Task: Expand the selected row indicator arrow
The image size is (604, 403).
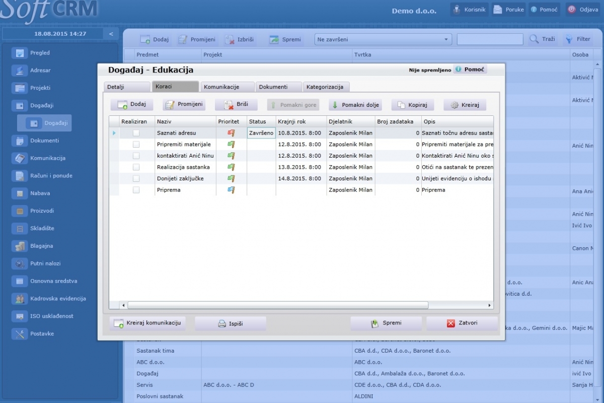Action: 114,133
